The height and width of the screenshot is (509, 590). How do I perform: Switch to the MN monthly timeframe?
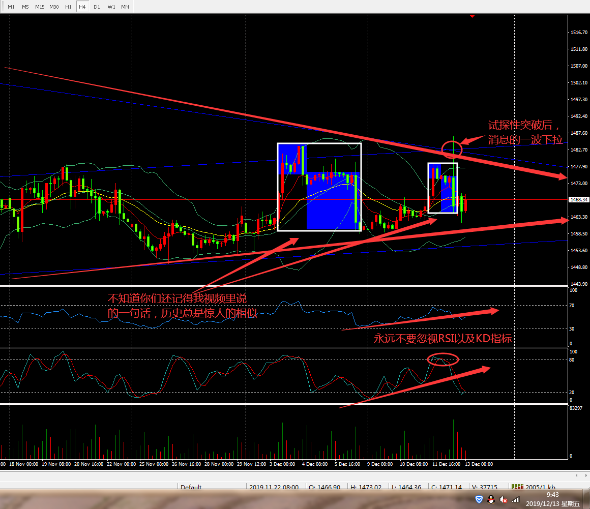[125, 7]
